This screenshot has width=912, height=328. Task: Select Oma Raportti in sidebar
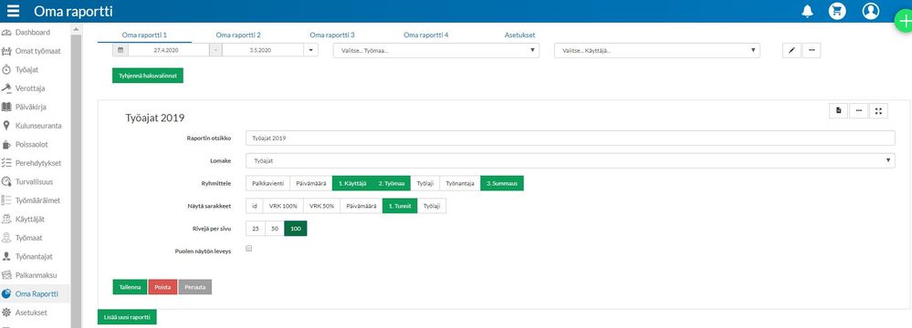37,293
